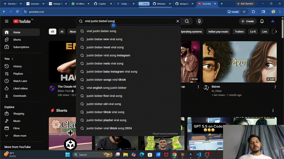The height and width of the screenshot is (159, 284).
Task: Open the YouTube hamburger guide menu
Action: tap(7, 21)
